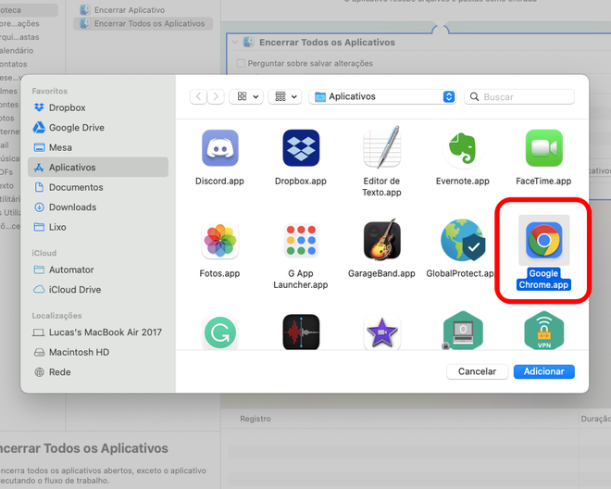This screenshot has height=489, width=611.
Task: Collapse the Encerrar Todos os Aplicativos action
Action: point(234,42)
